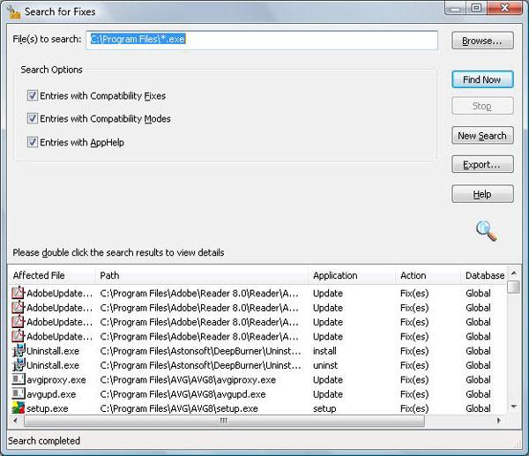This screenshot has height=456, width=529.
Task: Click the avgupd.exe filename text
Action: [x=51, y=394]
